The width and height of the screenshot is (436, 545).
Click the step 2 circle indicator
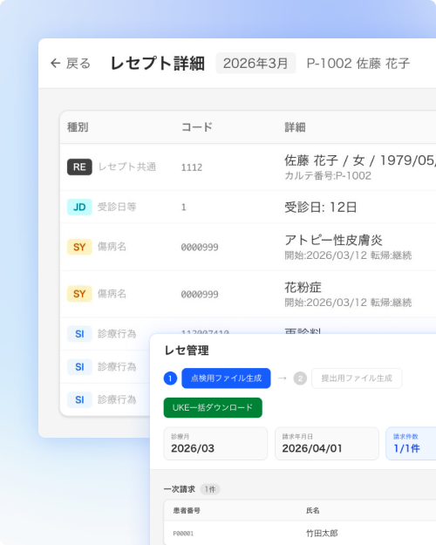click(300, 378)
